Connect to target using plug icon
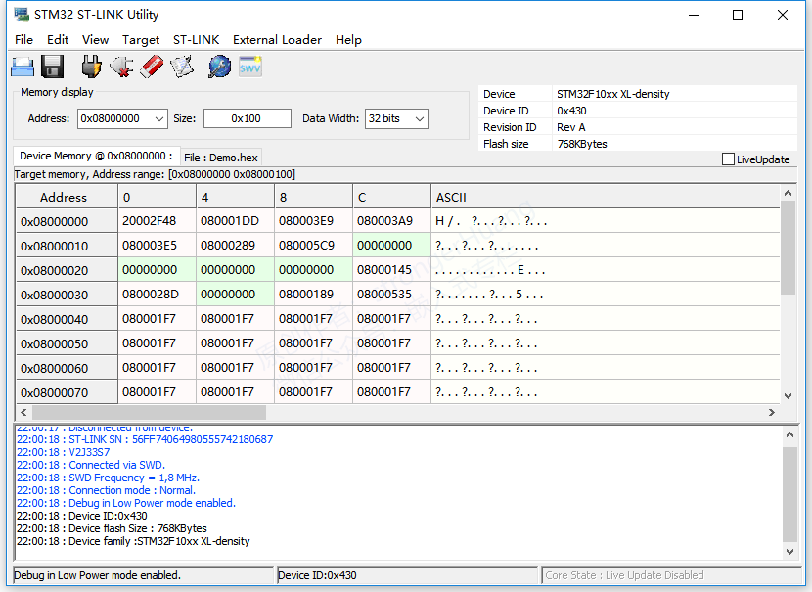Viewport: 812px width, 592px height. coord(91,67)
